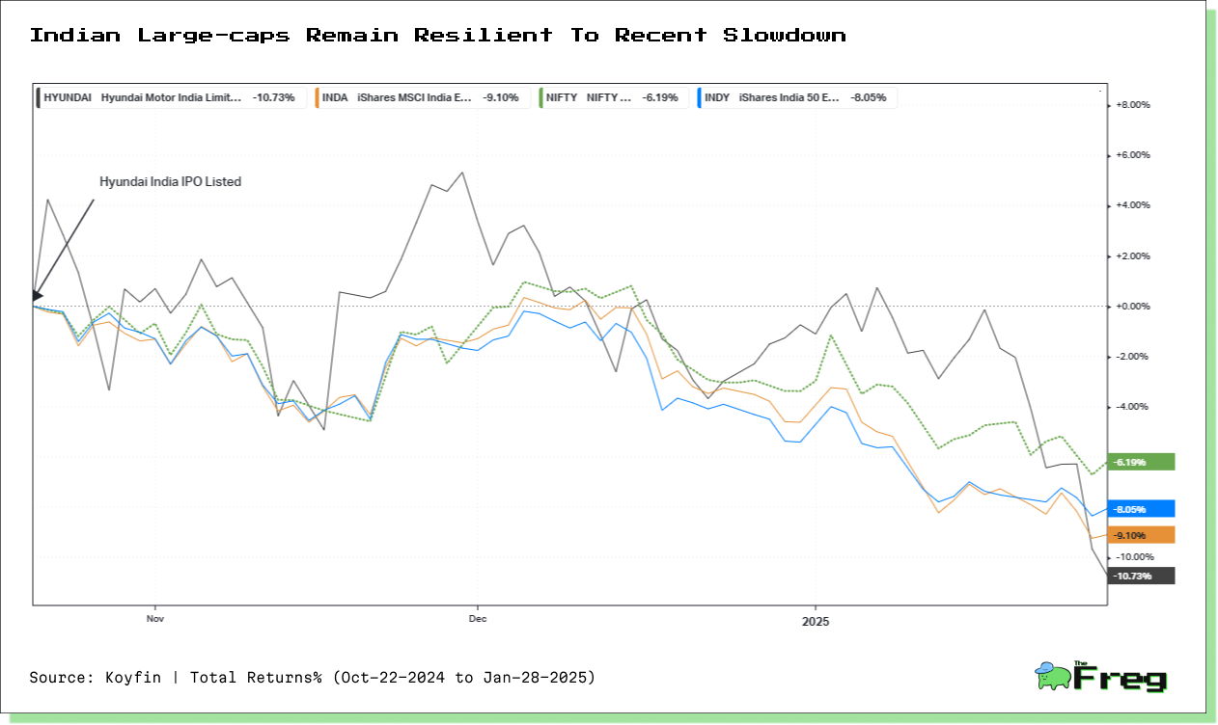Select the NIFTY legend chip

[x=612, y=97]
